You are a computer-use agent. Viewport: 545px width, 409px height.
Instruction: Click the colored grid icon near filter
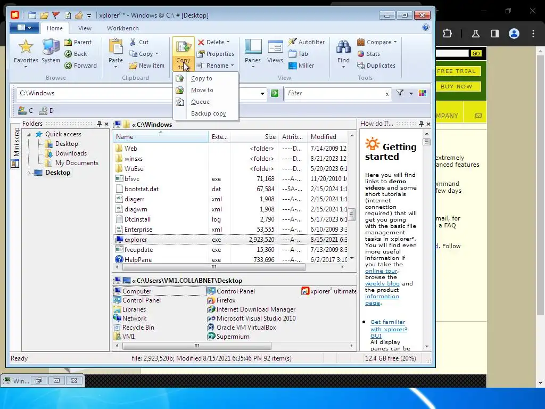click(x=423, y=93)
